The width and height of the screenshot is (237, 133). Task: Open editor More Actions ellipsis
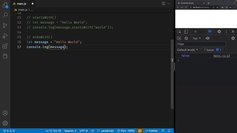pyautogui.click(x=169, y=4)
